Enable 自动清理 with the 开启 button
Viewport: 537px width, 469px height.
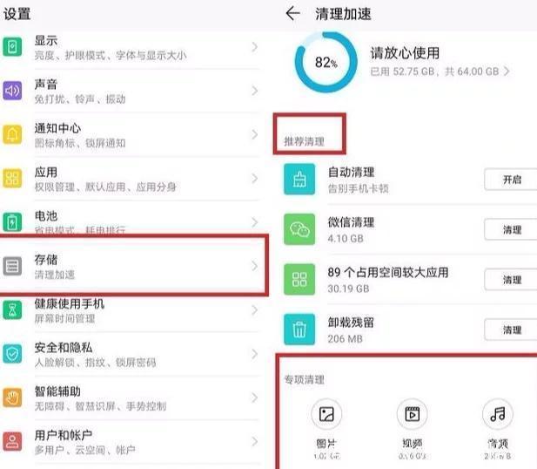click(x=511, y=180)
